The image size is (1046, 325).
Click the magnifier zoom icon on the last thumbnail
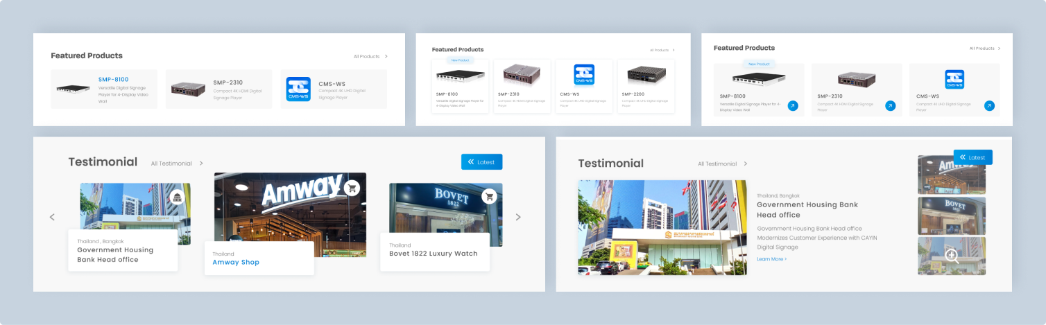tap(952, 256)
